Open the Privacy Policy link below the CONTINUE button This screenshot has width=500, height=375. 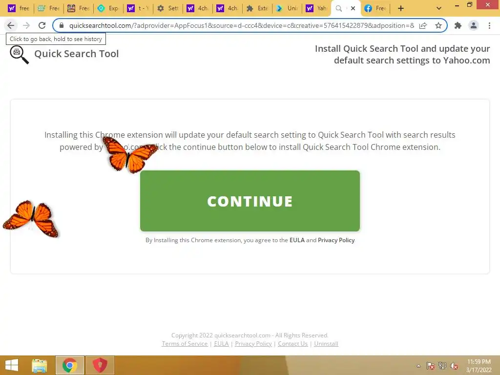coord(336,240)
